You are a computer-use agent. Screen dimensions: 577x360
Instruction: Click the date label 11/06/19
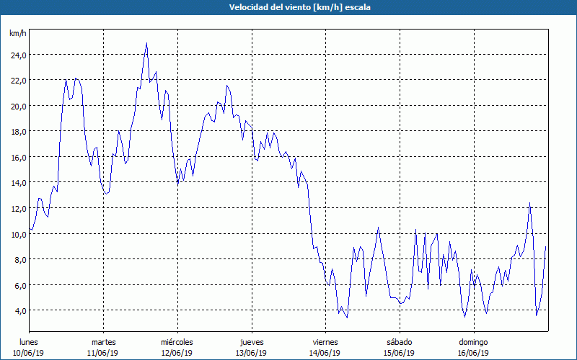pyautogui.click(x=102, y=353)
